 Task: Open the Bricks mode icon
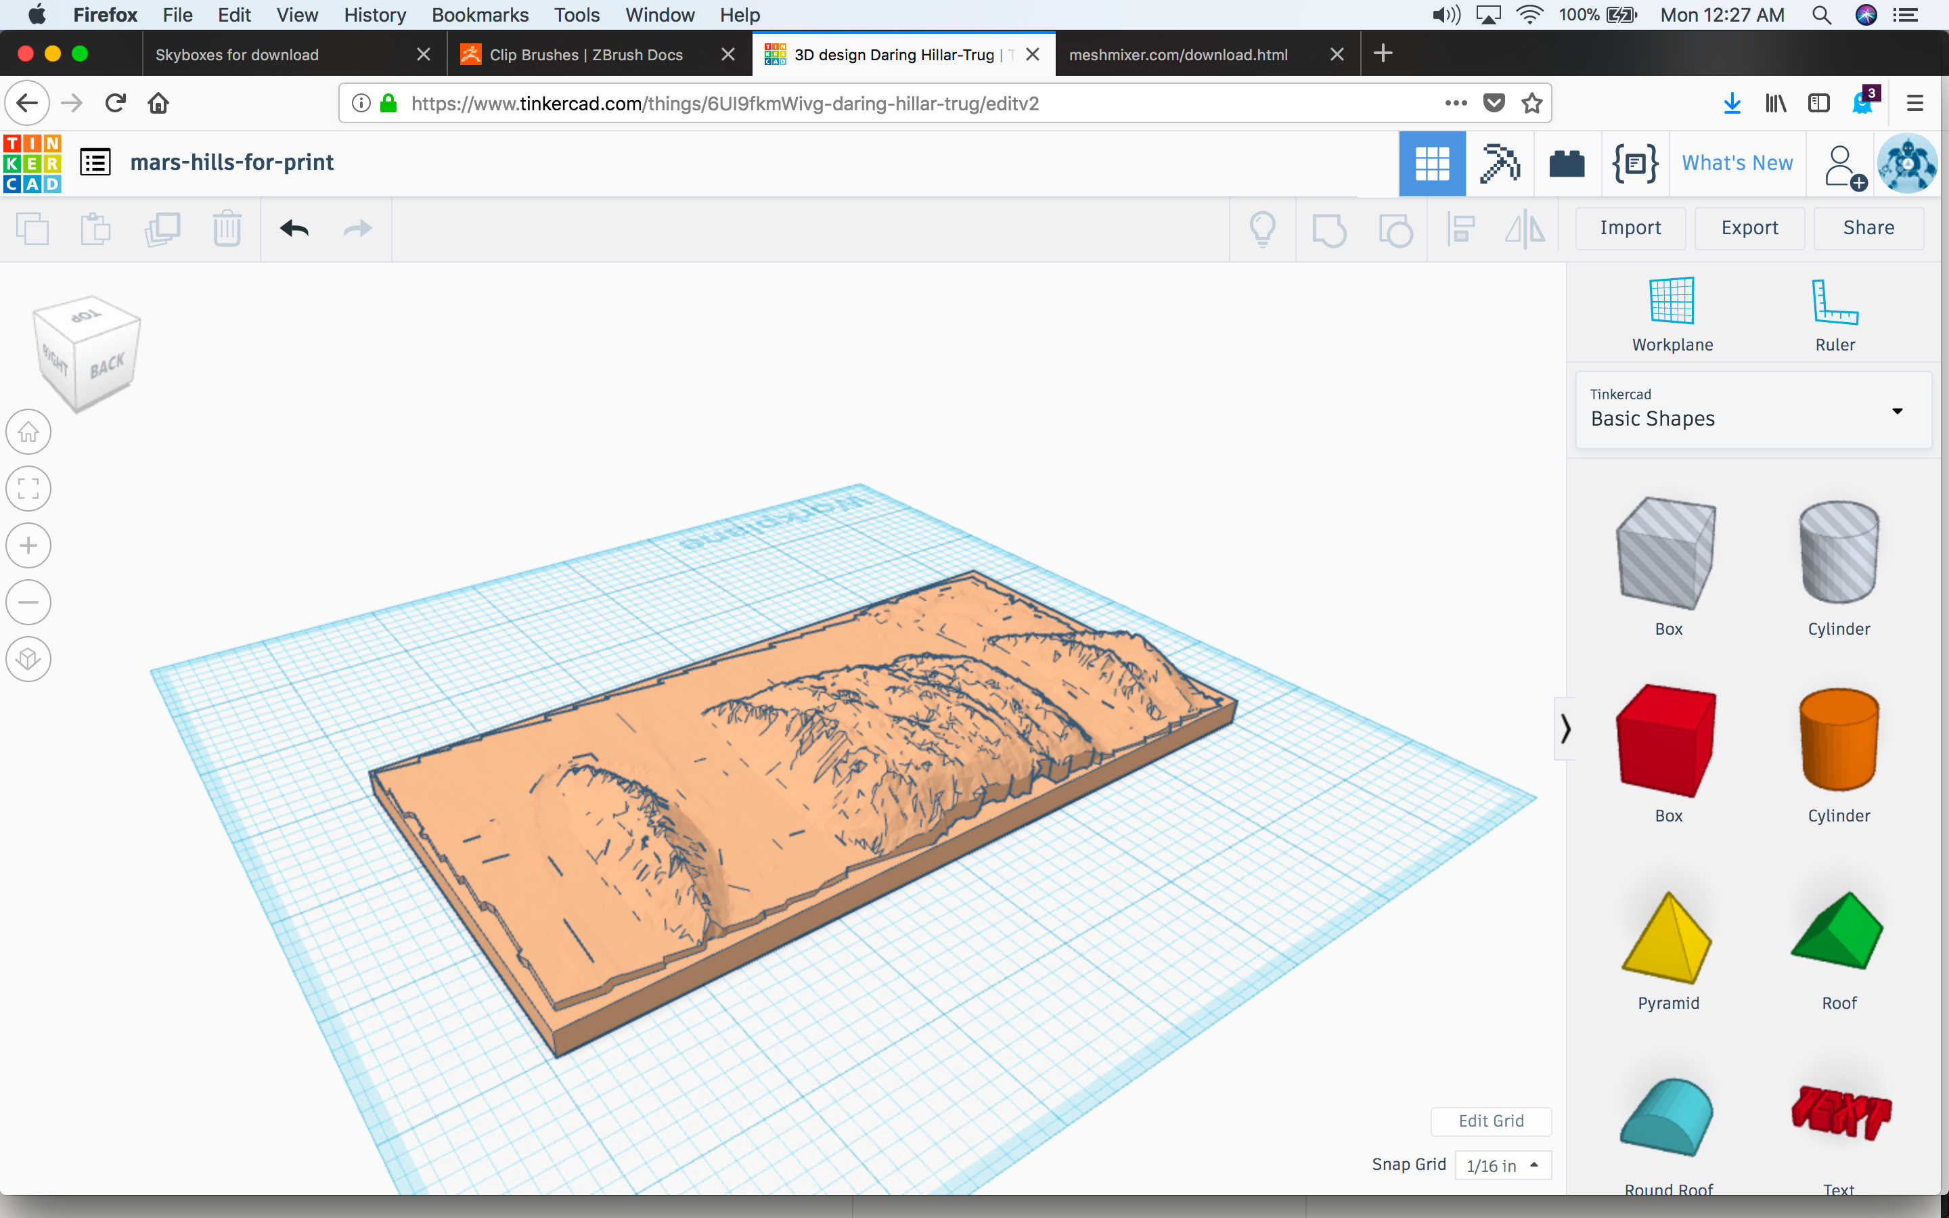click(1567, 164)
